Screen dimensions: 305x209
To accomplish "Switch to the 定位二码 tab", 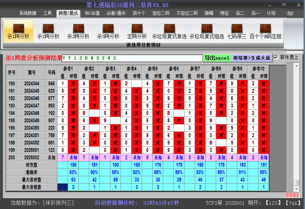I will point(161,13).
